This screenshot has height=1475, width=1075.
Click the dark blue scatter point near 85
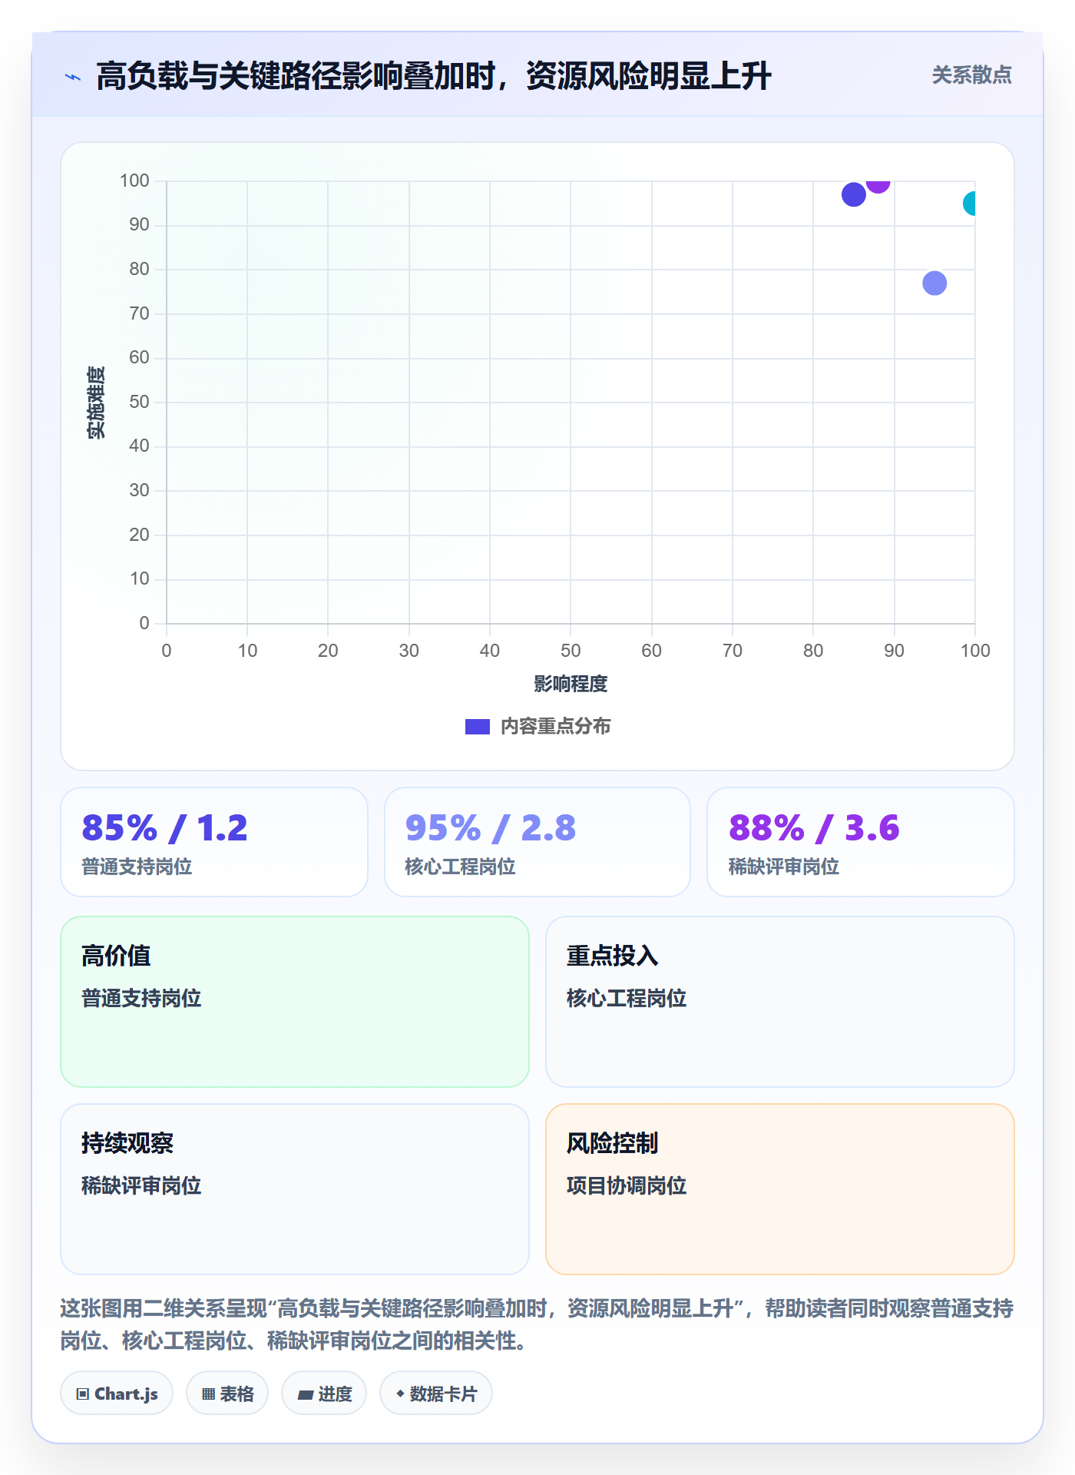[x=853, y=194]
